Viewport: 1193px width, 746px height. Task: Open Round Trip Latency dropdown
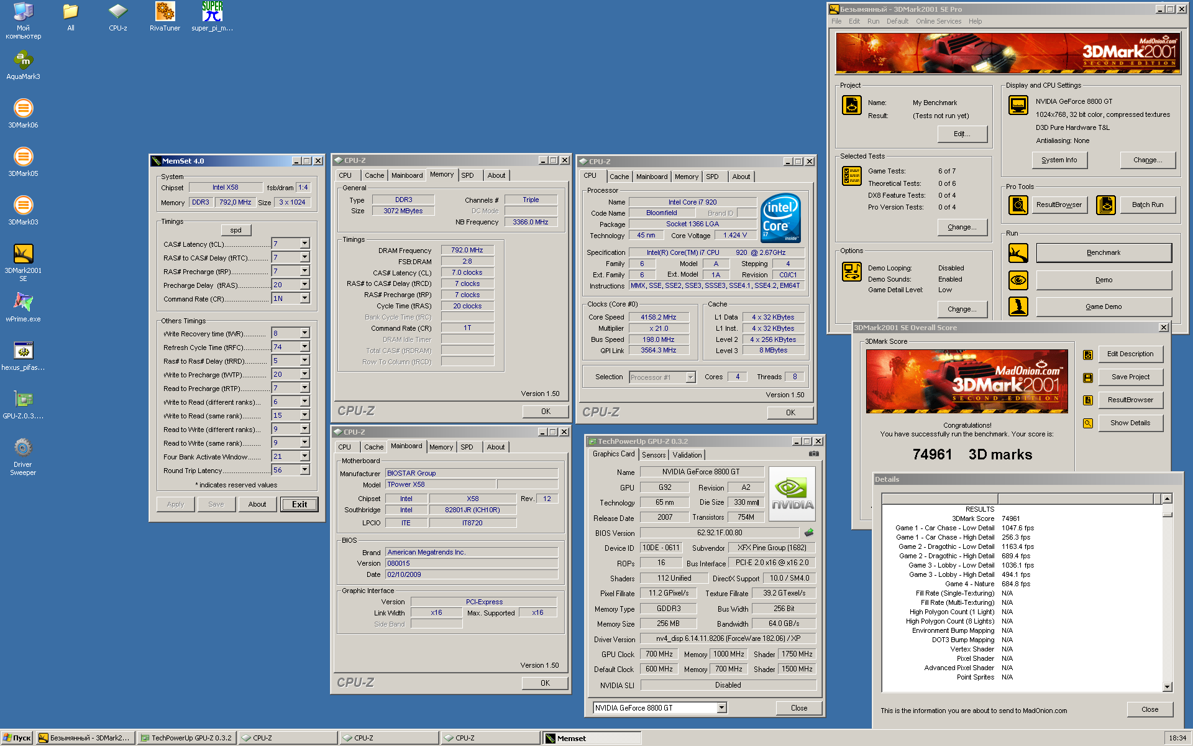(304, 470)
